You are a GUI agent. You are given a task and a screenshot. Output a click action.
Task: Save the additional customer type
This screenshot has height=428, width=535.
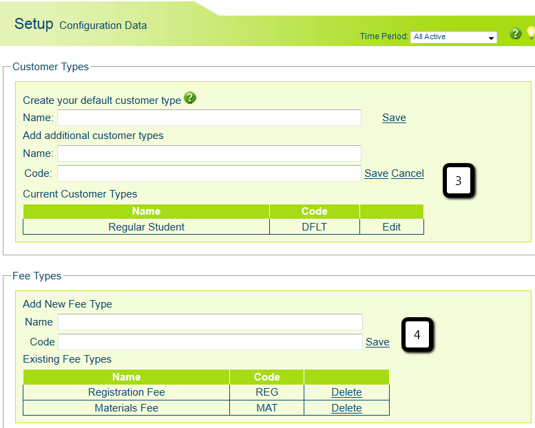(x=376, y=173)
